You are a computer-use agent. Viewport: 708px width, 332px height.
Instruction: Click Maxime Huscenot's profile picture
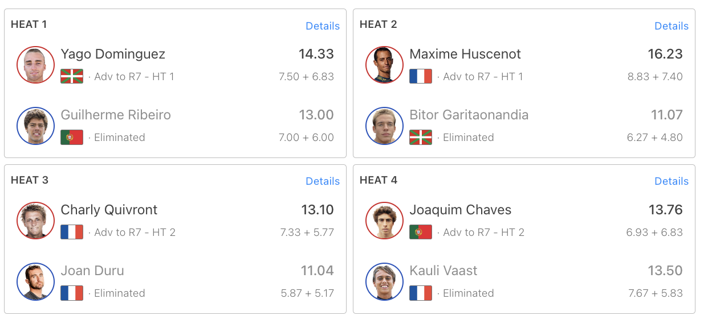(x=384, y=65)
